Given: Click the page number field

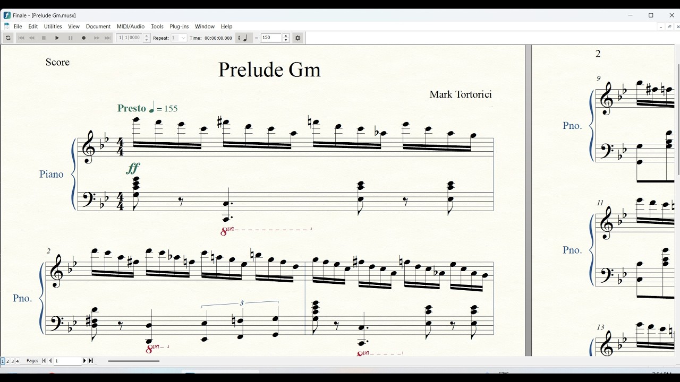Looking at the screenshot, I should click(x=67, y=361).
